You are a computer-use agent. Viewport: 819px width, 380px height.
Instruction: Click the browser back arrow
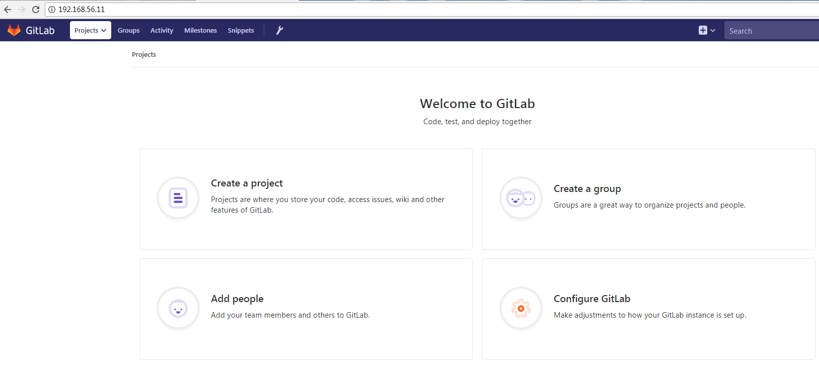[x=8, y=10]
